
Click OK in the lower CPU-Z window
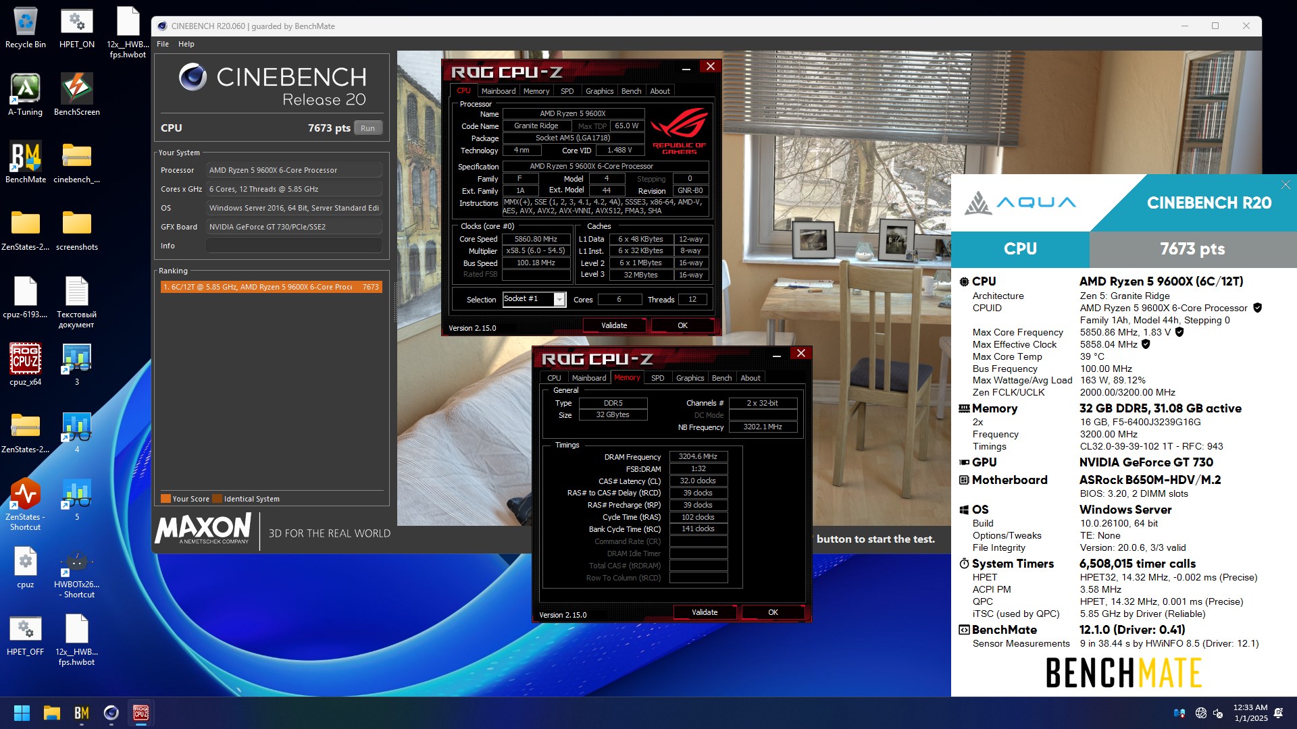point(773,612)
